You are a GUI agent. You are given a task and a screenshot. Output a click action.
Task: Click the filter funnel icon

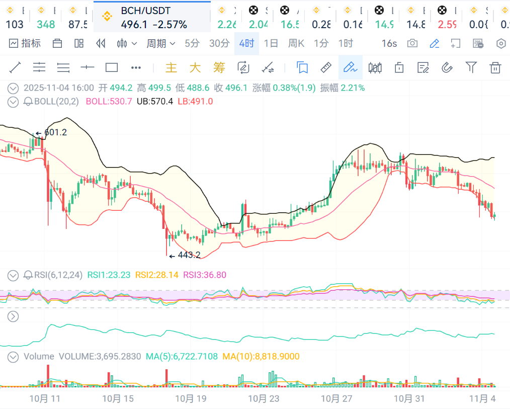[x=471, y=67]
